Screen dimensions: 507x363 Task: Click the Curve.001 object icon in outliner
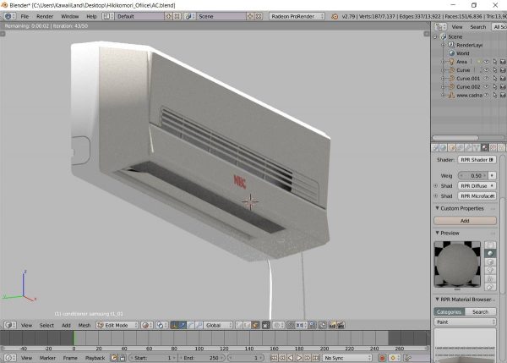click(x=451, y=79)
